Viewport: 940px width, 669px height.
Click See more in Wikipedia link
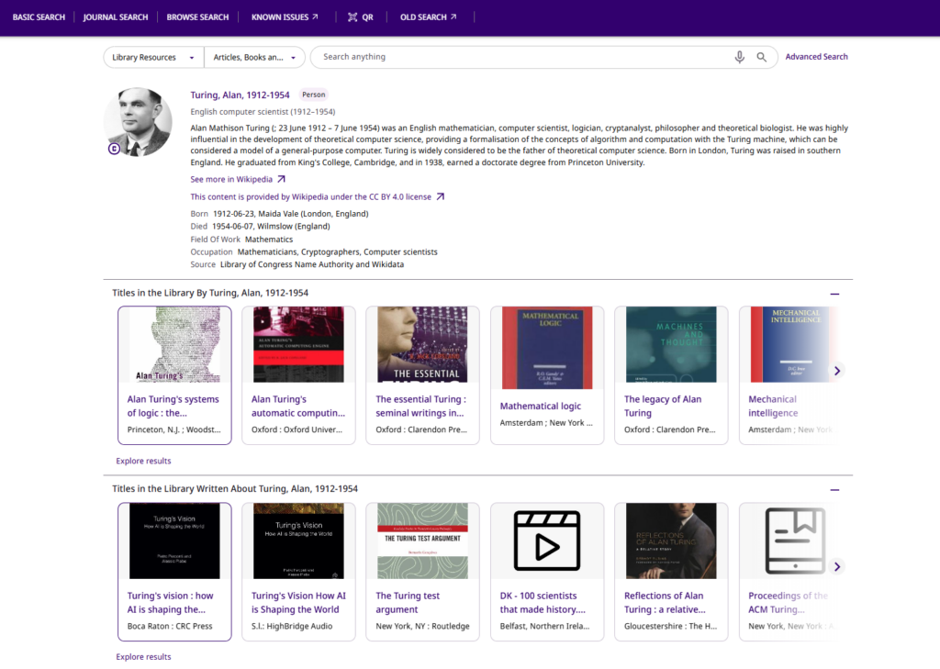(x=231, y=179)
